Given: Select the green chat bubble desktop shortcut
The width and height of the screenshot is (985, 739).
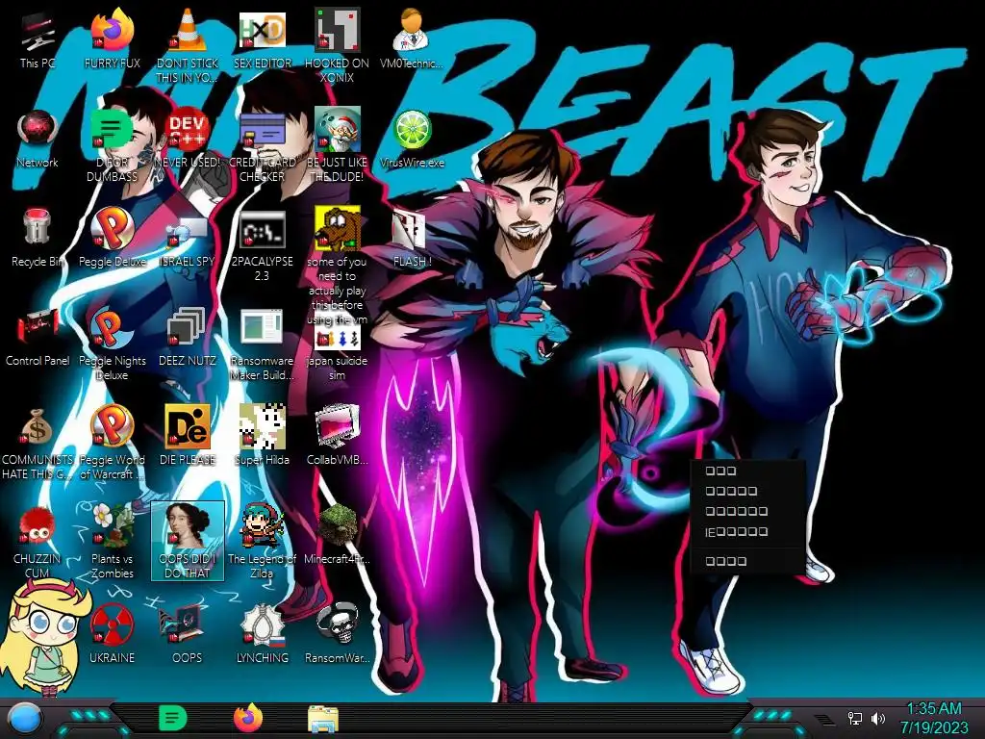Looking at the screenshot, I should (x=112, y=144).
